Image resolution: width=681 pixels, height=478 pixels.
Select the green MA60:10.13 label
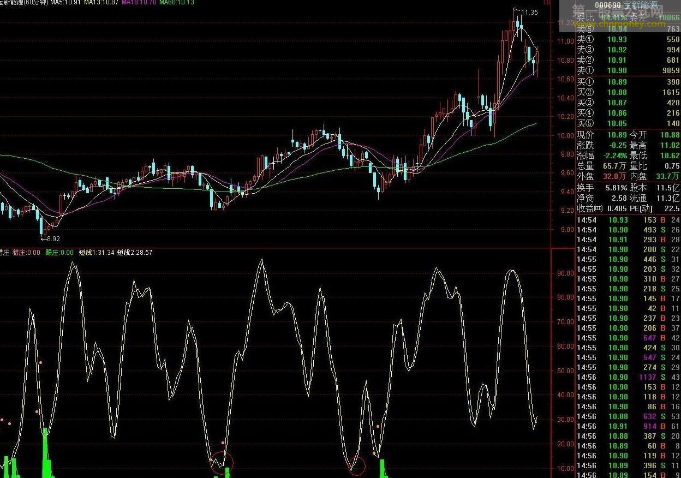tap(177, 3)
